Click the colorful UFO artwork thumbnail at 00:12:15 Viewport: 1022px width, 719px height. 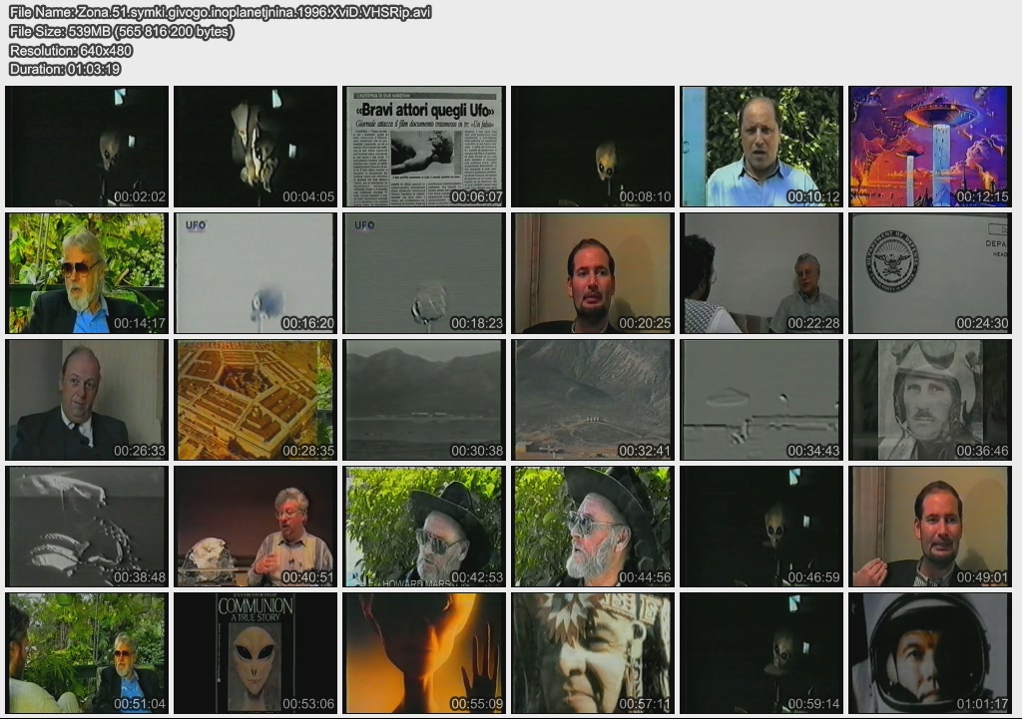(929, 146)
